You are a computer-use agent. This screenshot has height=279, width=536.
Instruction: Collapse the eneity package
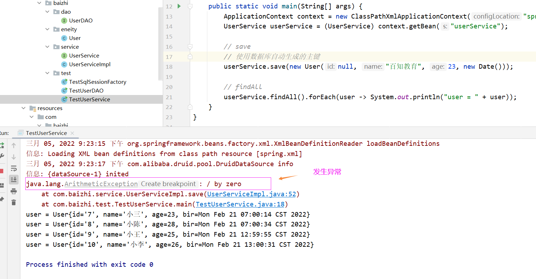(x=47, y=29)
